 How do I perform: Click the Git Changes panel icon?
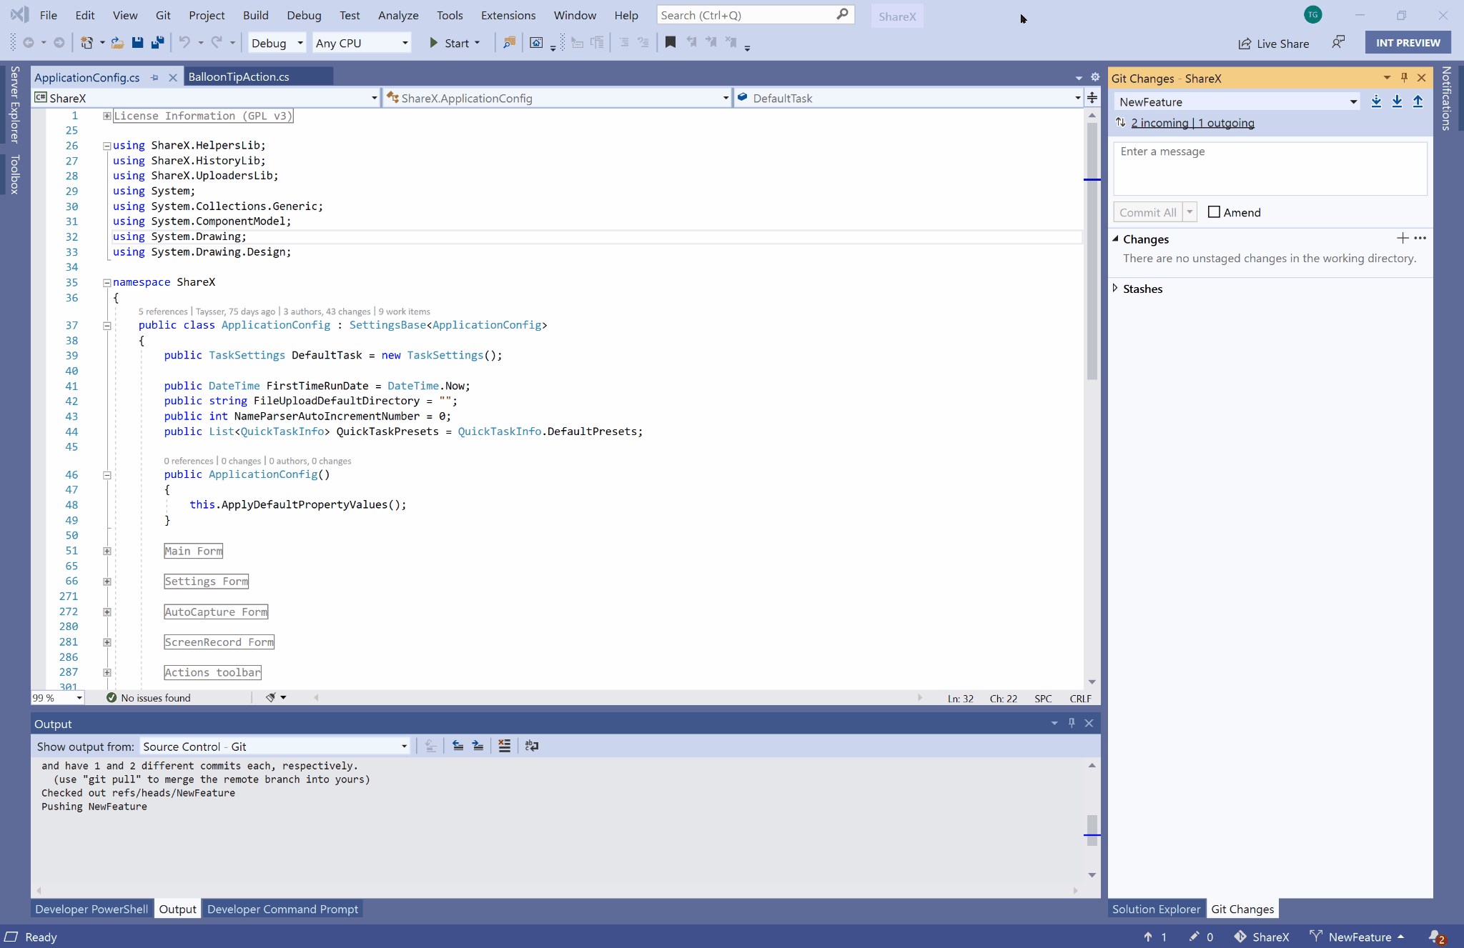[1242, 909]
